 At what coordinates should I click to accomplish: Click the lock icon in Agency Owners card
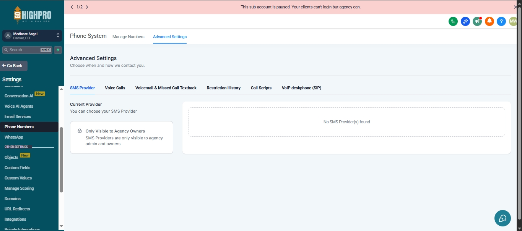tap(80, 131)
